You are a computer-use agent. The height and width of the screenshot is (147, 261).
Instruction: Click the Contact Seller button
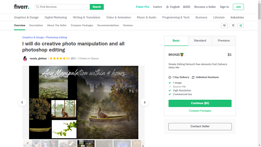click(200, 127)
